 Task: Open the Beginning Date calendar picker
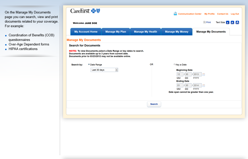[203, 74]
